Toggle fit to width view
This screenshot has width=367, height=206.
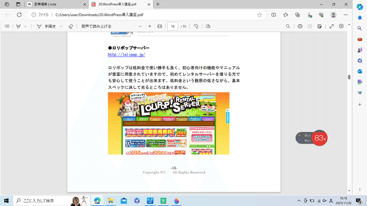160,27
